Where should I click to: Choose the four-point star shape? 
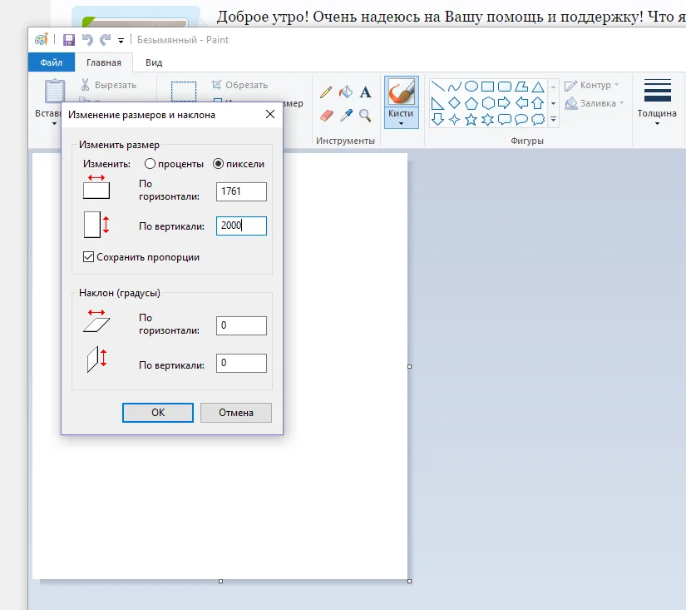[x=455, y=119]
